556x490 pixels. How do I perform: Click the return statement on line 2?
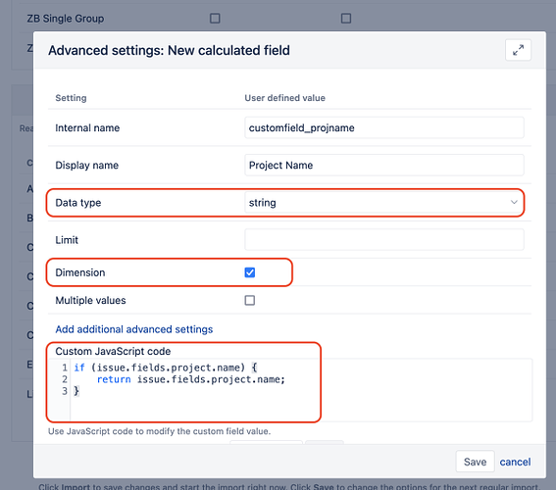click(x=191, y=379)
